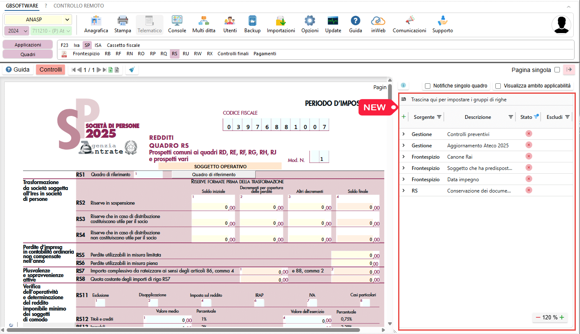Switch to the RU quadro tab
580x334 pixels.
(x=186, y=54)
